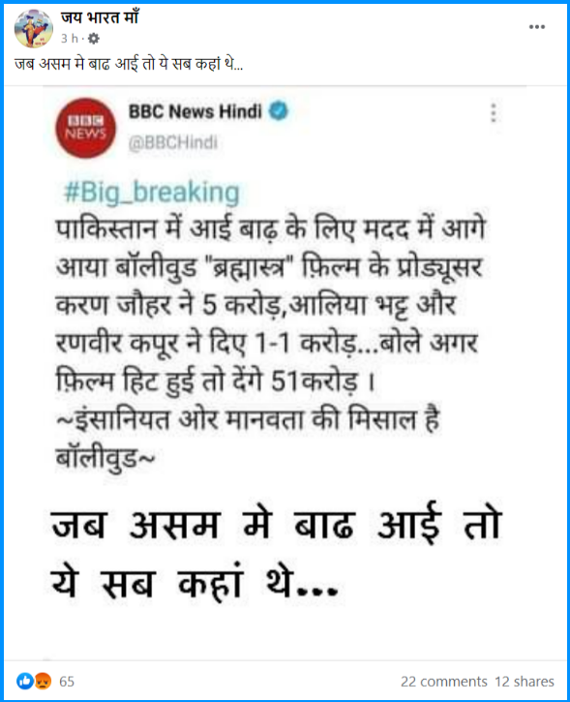Open the post options three-dot menu
This screenshot has width=570, height=702.
(x=536, y=27)
